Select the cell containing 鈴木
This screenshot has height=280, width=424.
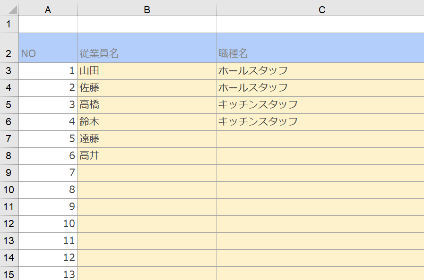147,122
